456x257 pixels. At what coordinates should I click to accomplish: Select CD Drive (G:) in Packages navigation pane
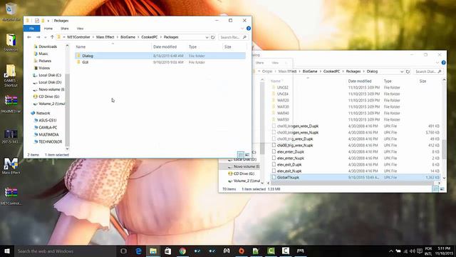point(48,96)
